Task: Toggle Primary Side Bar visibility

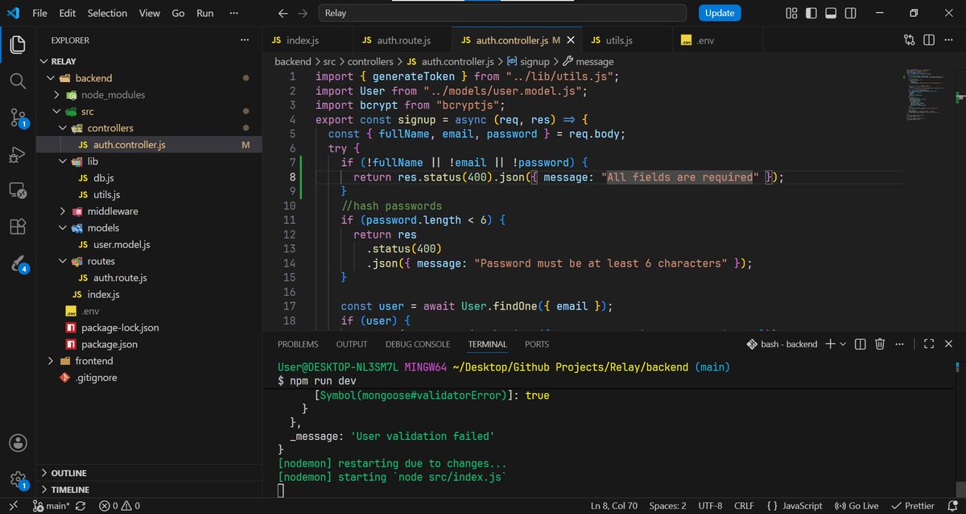Action: coord(811,13)
